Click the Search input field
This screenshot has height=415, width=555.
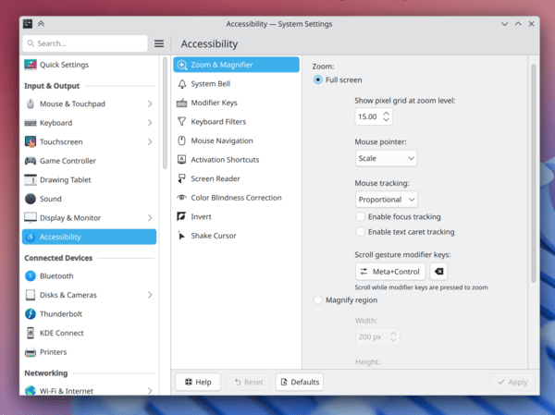point(90,43)
